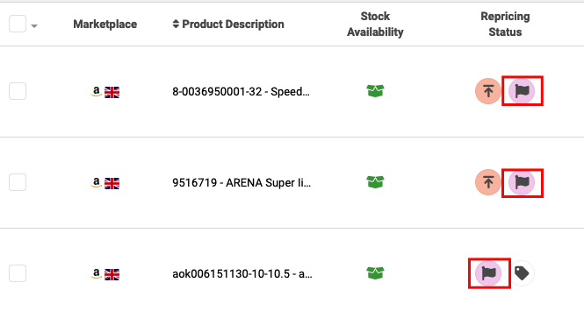Viewport: 584px width, 318px height.
Task: Click the Amazon UK marketplace icon in the Speed... row
Action: click(x=105, y=92)
